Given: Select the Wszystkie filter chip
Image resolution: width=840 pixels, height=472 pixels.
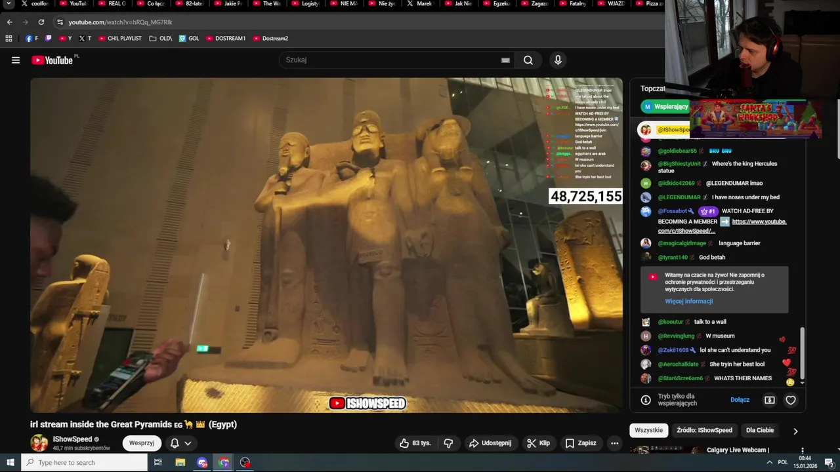Looking at the screenshot, I should pos(649,431).
